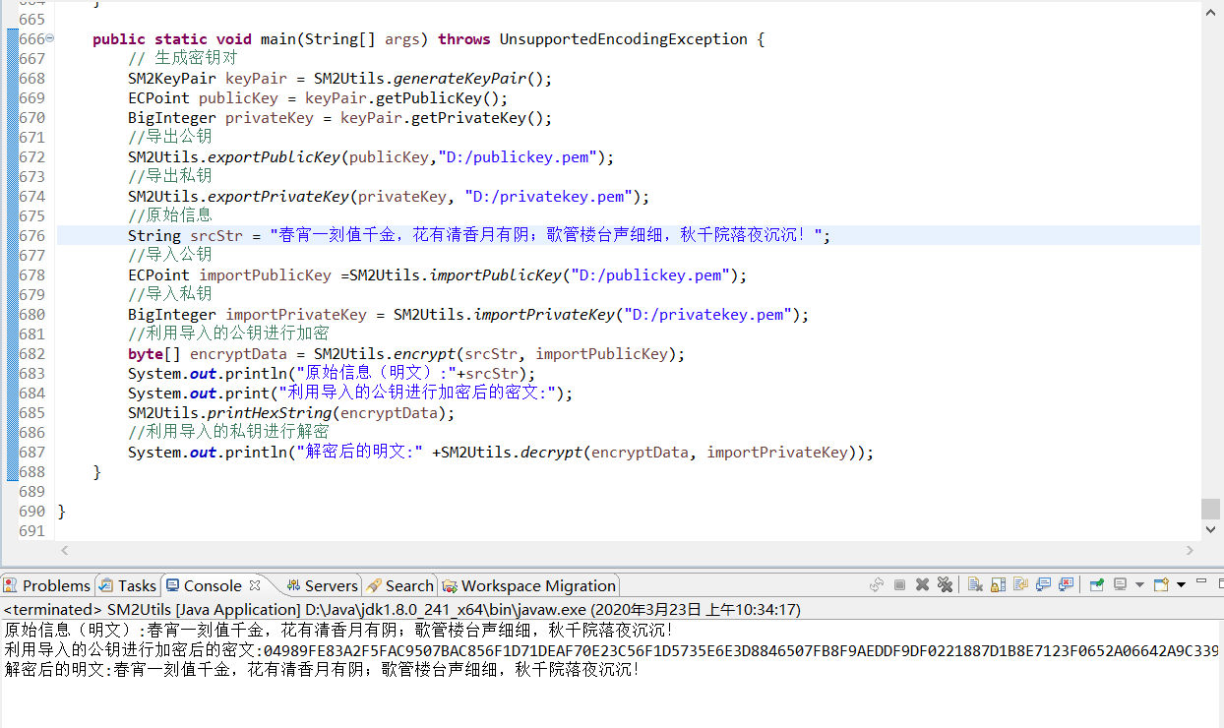Click exportPublicKey method call on line 672
This screenshot has height=728, width=1224.
click(274, 157)
